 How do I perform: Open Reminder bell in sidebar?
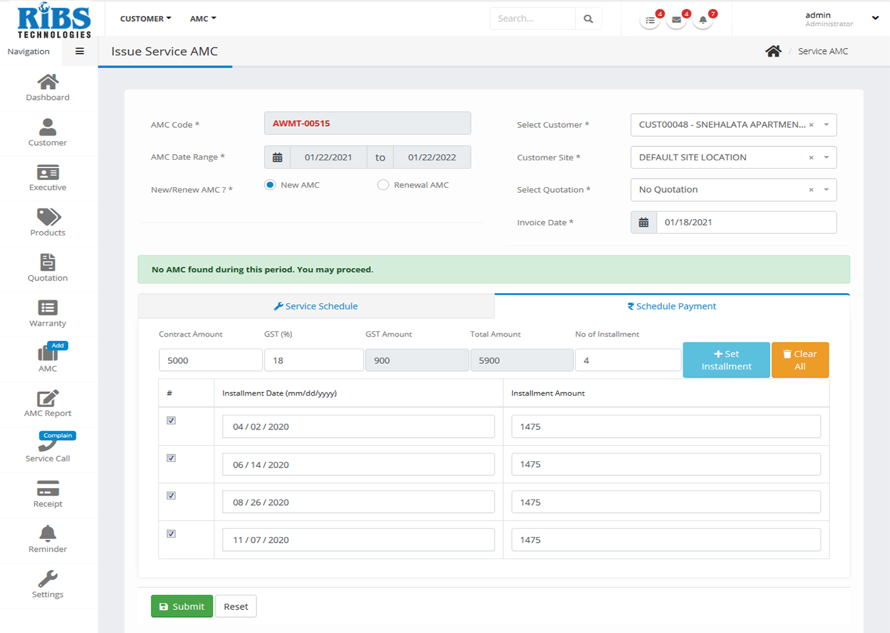(x=48, y=533)
